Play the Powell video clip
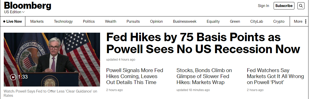The width and height of the screenshot is (312, 99). [13, 77]
